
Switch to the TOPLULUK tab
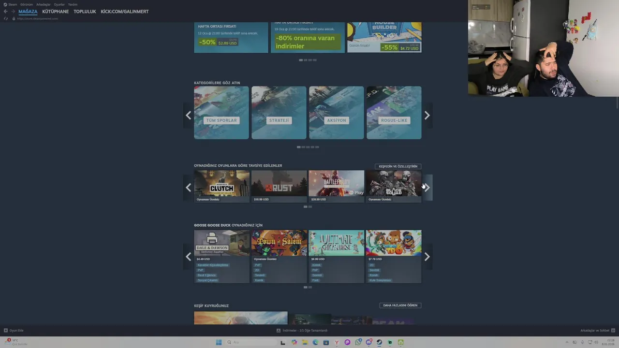(85, 12)
